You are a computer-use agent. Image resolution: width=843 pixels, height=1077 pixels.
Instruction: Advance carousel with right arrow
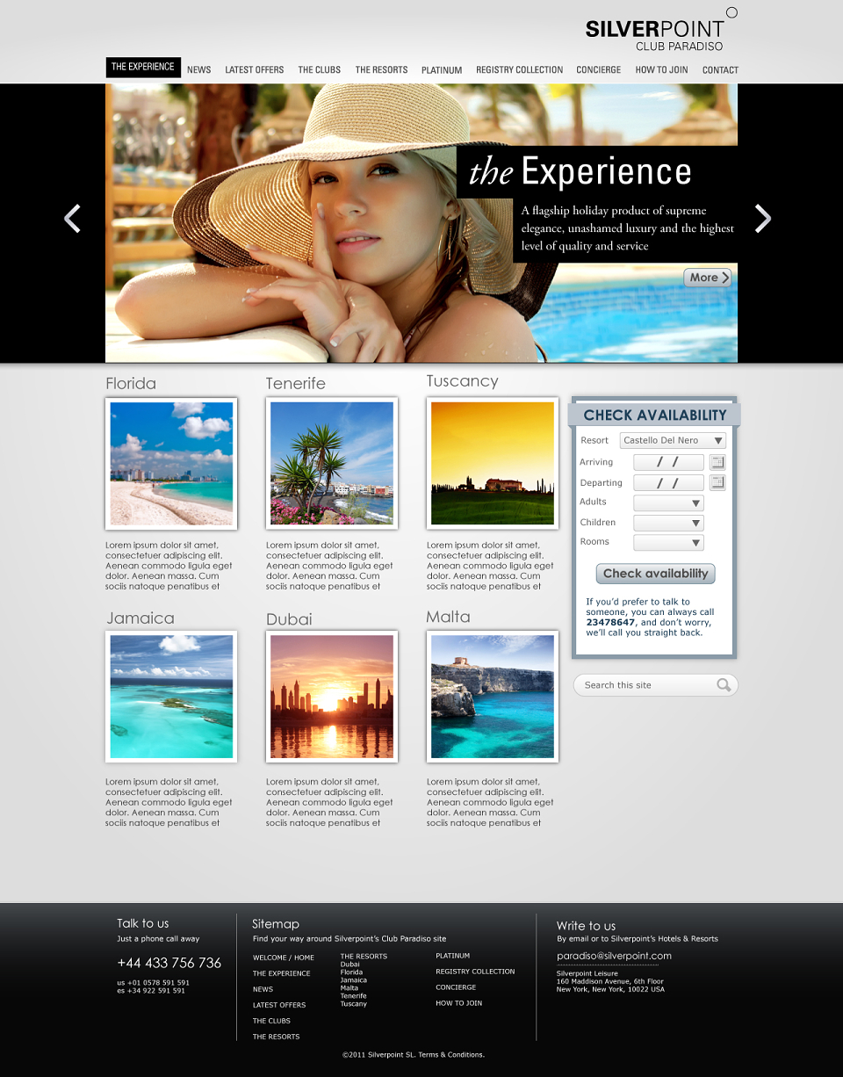click(763, 219)
